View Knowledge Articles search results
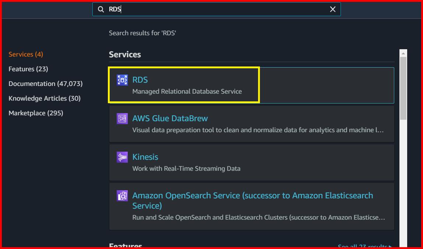Image resolution: width=423 pixels, height=249 pixels. 44,98
